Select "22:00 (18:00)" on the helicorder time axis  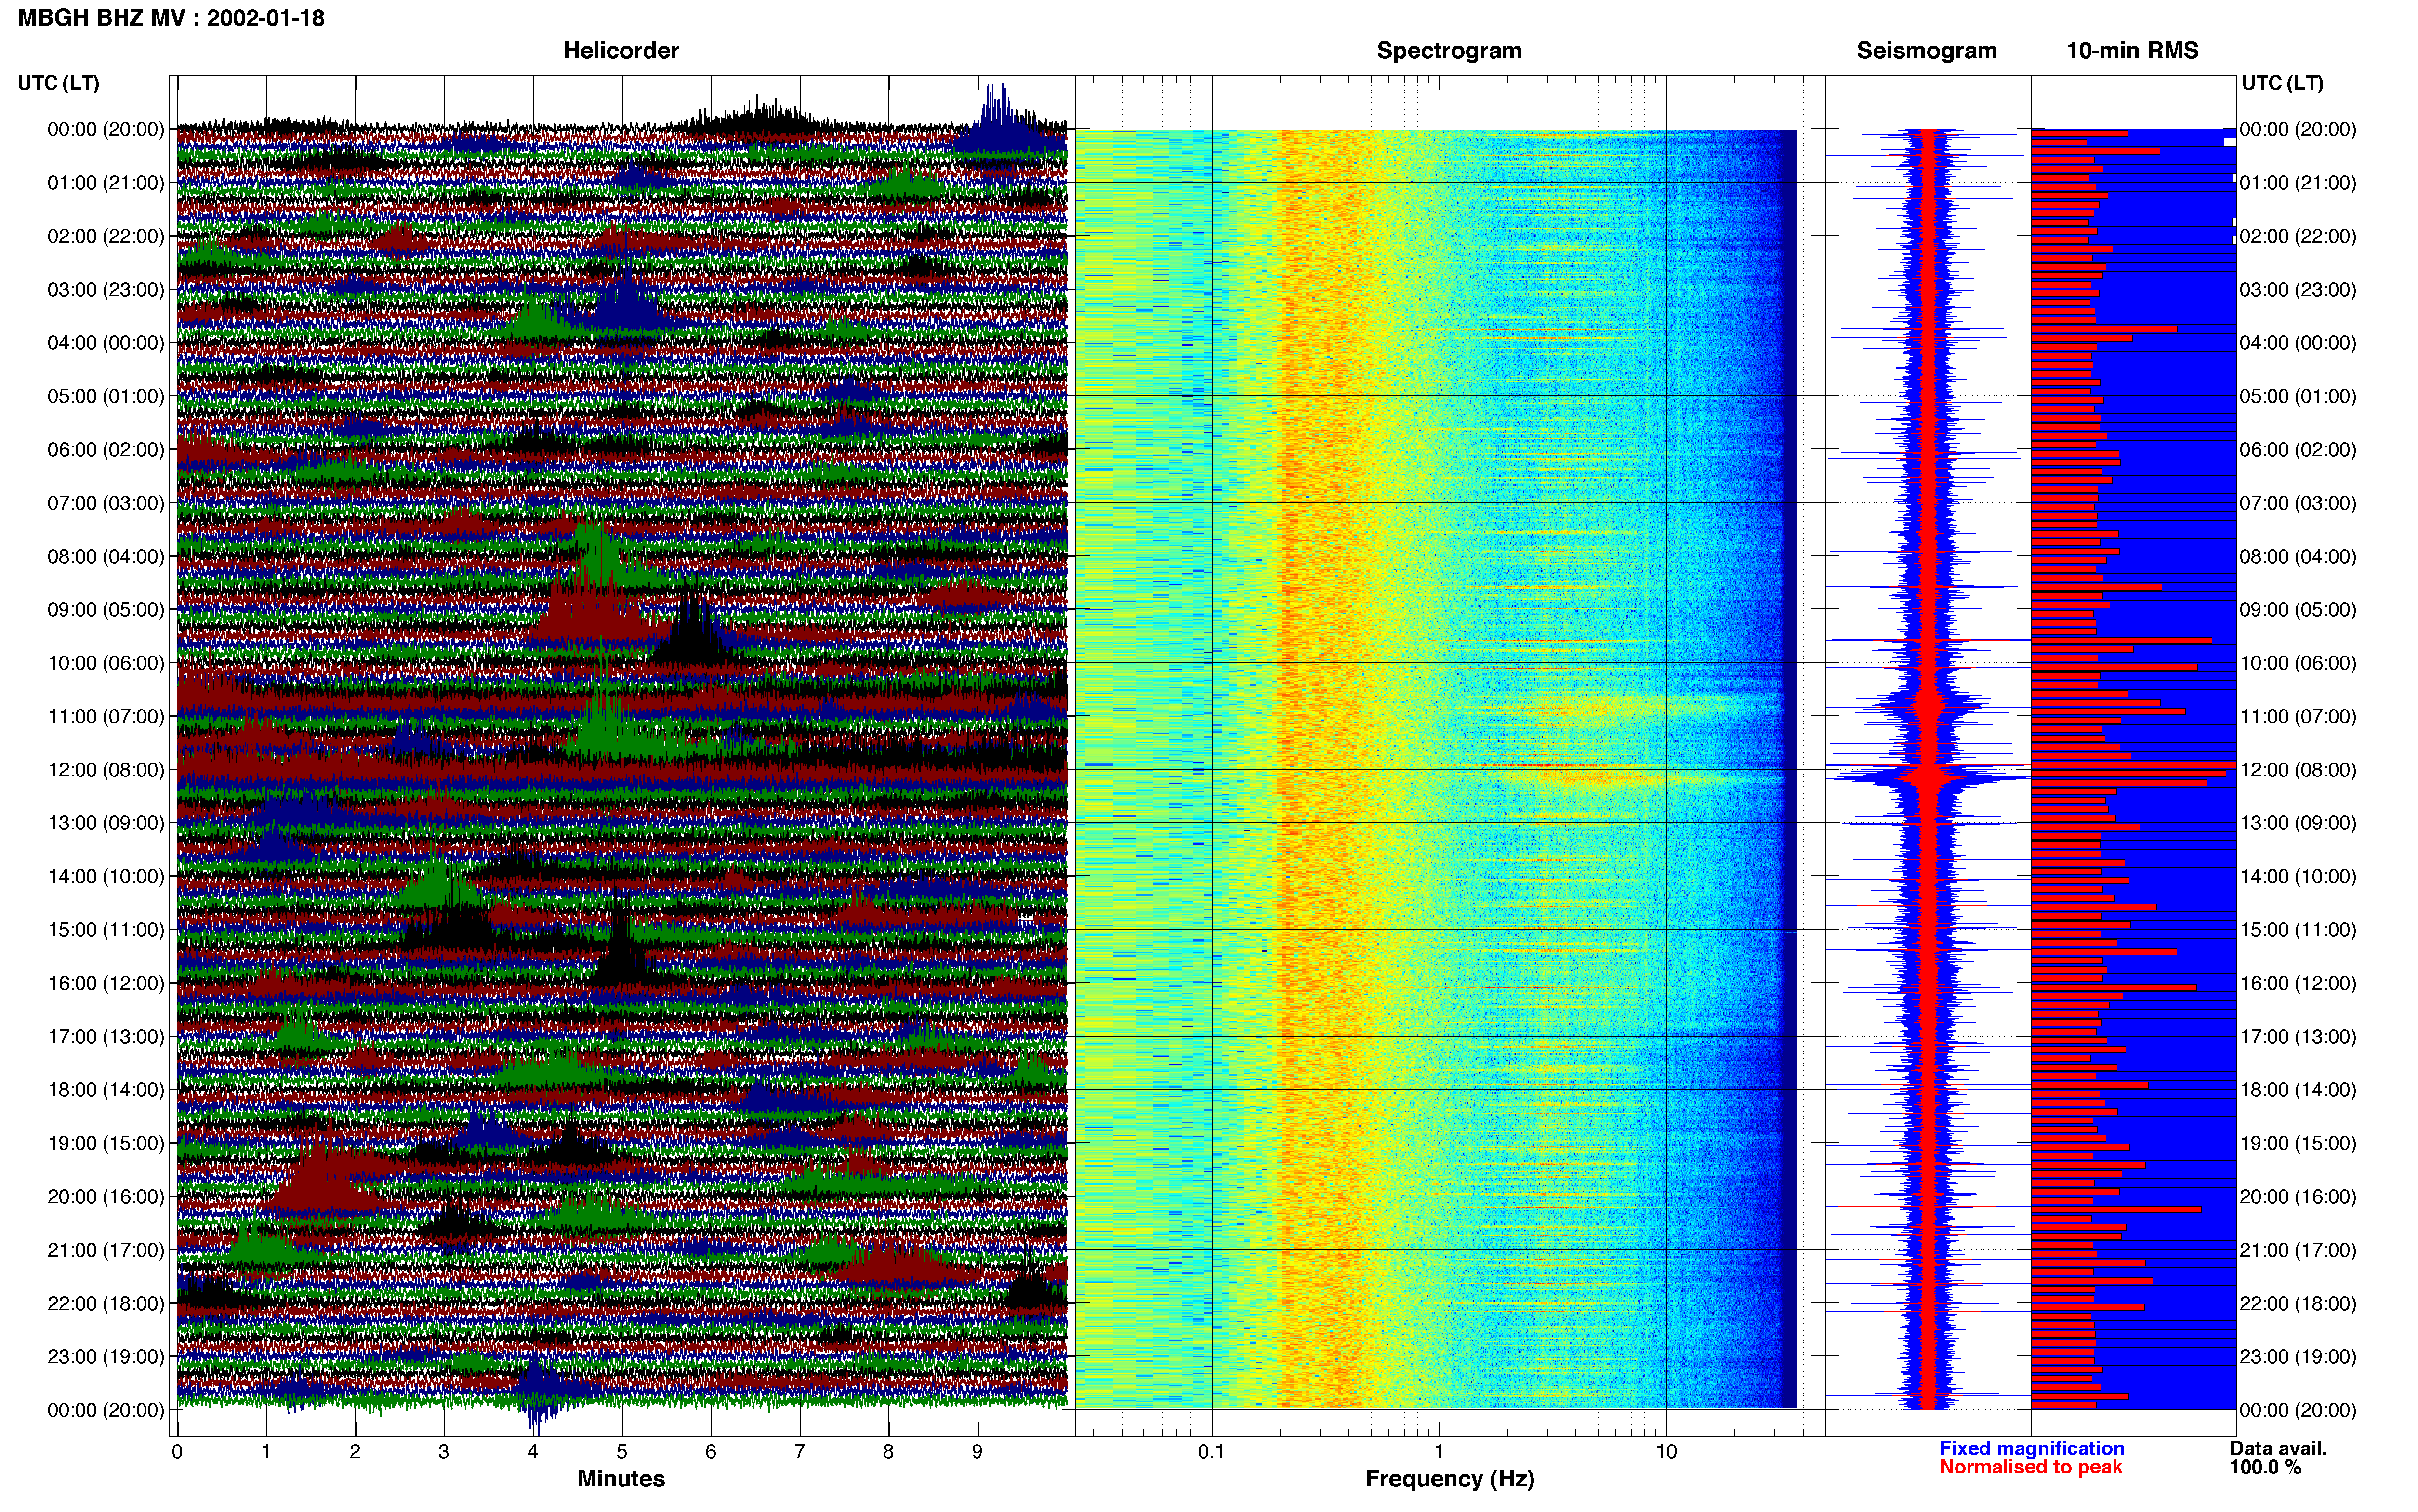106,1304
